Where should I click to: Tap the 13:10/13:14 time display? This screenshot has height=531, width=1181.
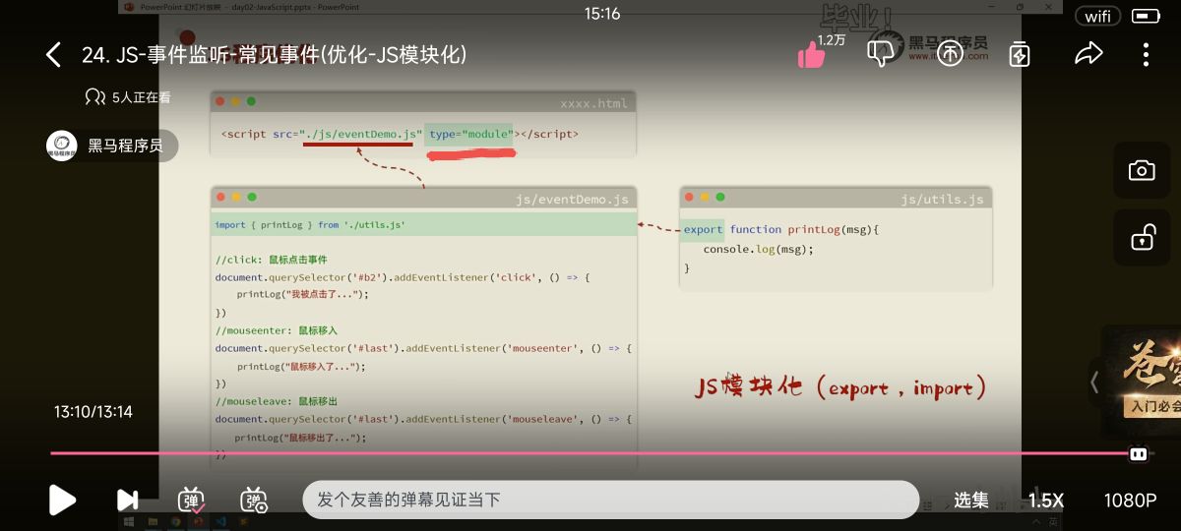click(93, 412)
